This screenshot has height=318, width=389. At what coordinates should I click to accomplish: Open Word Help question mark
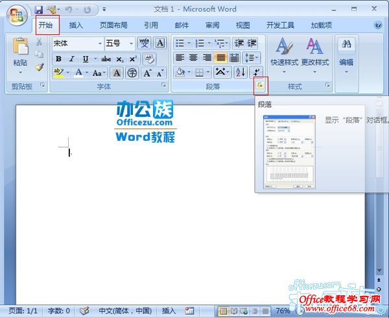[378, 25]
